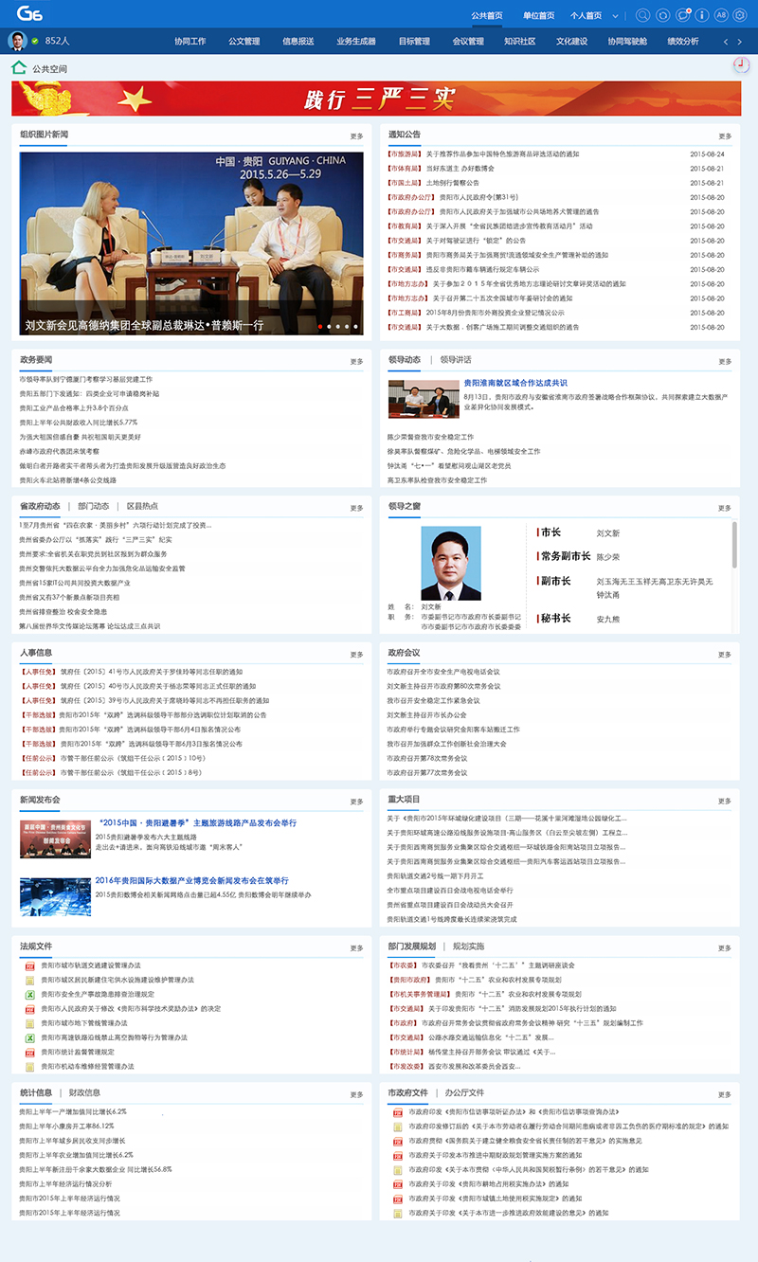Open settings gear icon in header
This screenshot has width=758, height=1262.
(x=741, y=15)
